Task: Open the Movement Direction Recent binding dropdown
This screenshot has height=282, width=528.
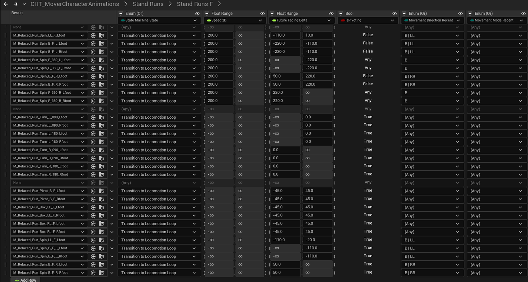Action: pos(432,21)
